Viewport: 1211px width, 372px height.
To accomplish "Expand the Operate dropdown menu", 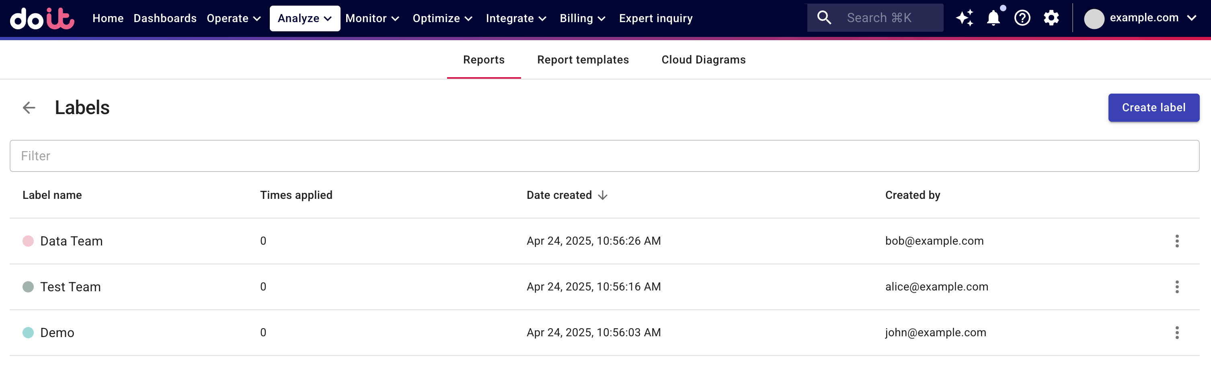I will click(x=234, y=18).
